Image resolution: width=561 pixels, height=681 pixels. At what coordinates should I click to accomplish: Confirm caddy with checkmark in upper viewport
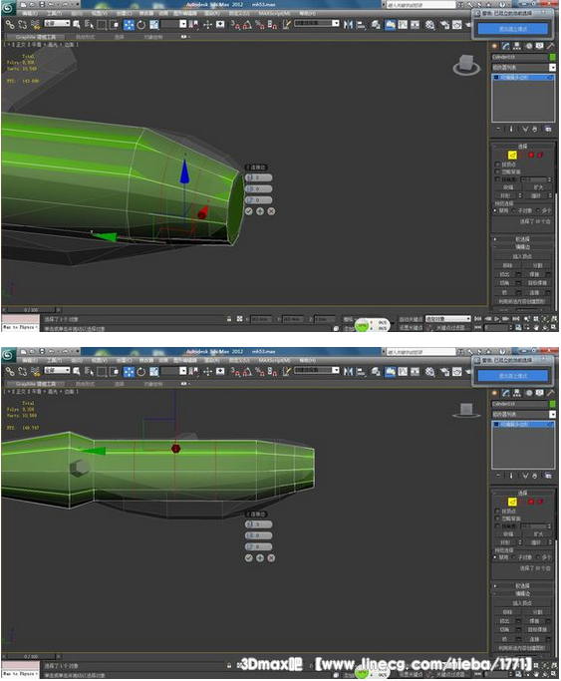[x=248, y=211]
